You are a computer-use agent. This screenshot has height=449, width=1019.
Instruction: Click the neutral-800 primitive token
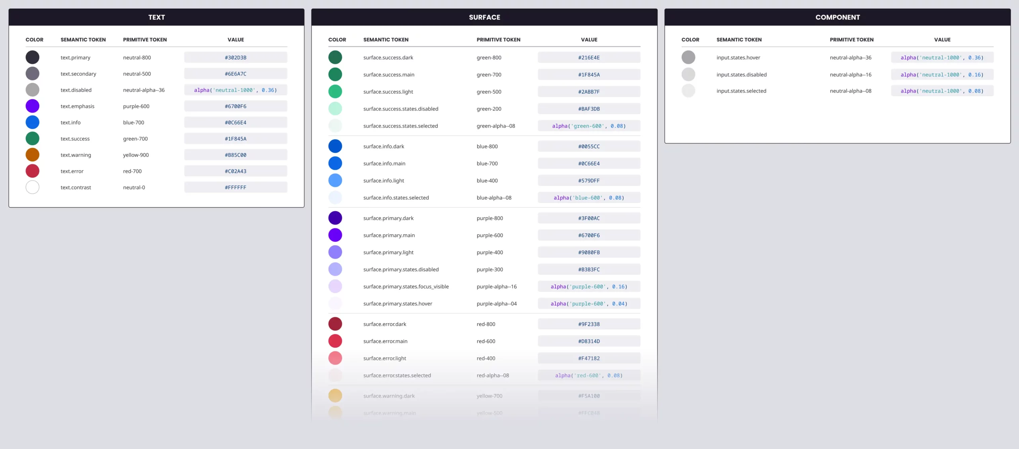[x=137, y=57]
